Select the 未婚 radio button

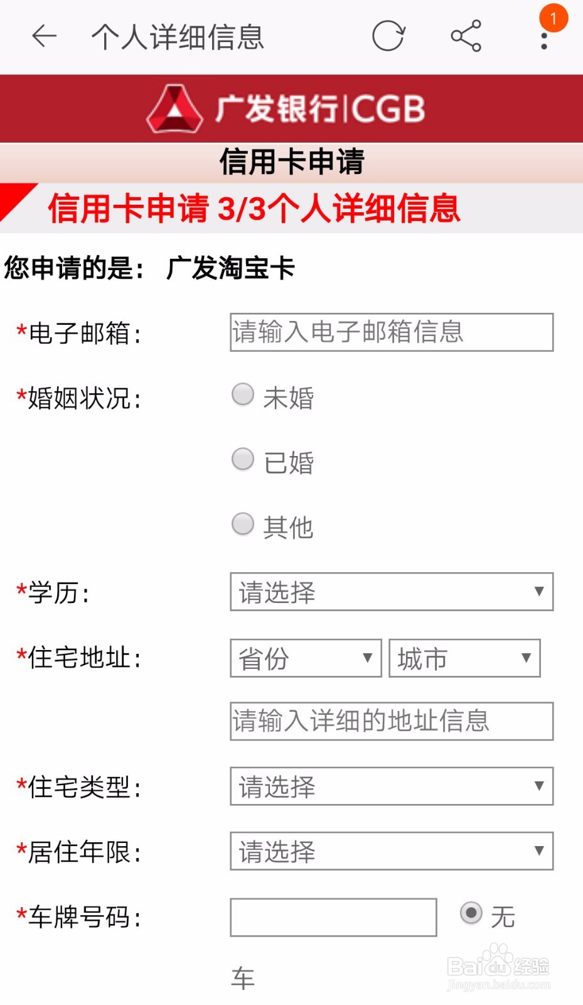[243, 395]
